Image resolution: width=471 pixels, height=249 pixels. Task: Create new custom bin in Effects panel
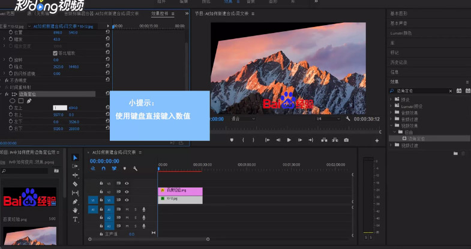tap(455, 154)
